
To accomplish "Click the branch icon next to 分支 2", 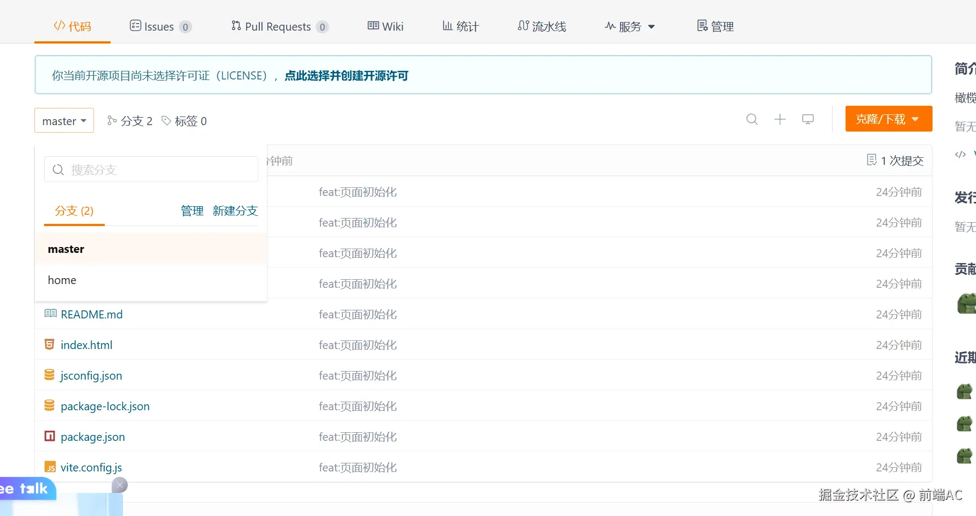I will [112, 121].
